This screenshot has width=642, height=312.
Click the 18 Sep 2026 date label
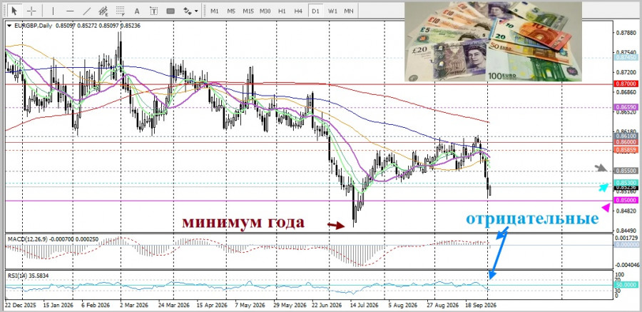[x=481, y=305]
